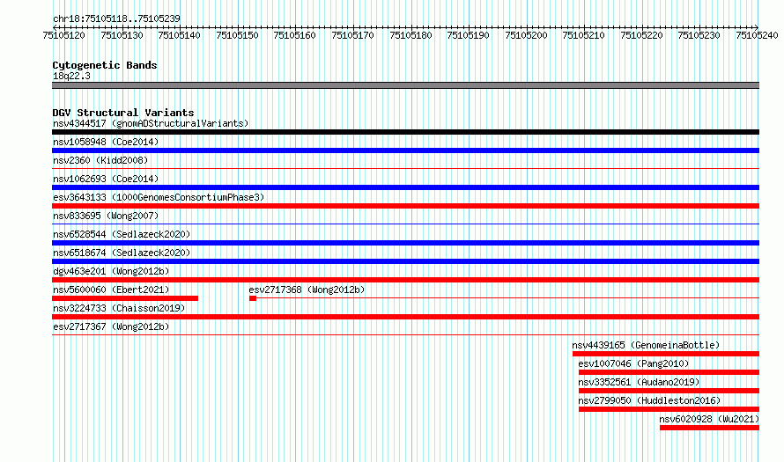Viewport: 784px width, 462px height.
Task: Click the blue nsv6518674 variant bar
Action: (405, 261)
